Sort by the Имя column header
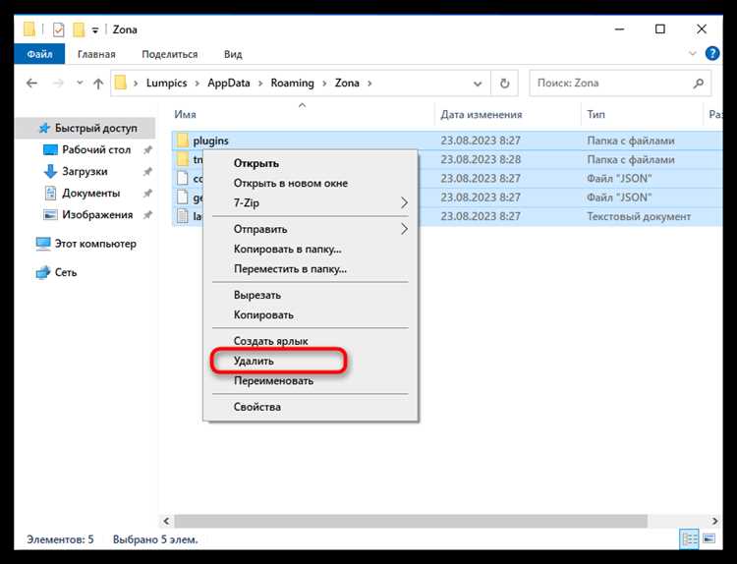Image resolution: width=737 pixels, height=564 pixels. (185, 114)
